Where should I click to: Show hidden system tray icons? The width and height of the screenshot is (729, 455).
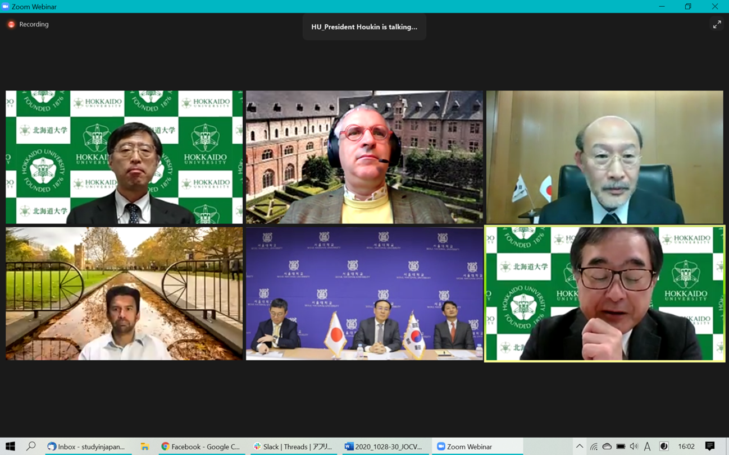click(x=580, y=447)
